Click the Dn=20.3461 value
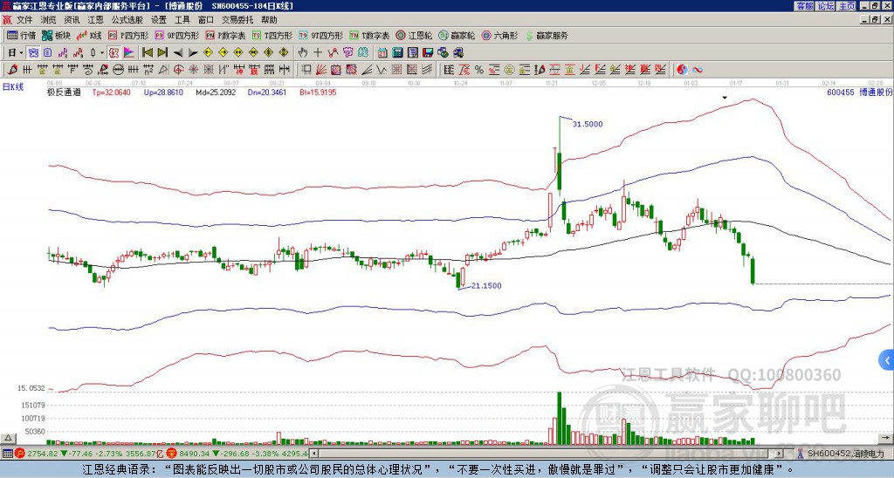The height and width of the screenshot is (478, 894). 267,92
